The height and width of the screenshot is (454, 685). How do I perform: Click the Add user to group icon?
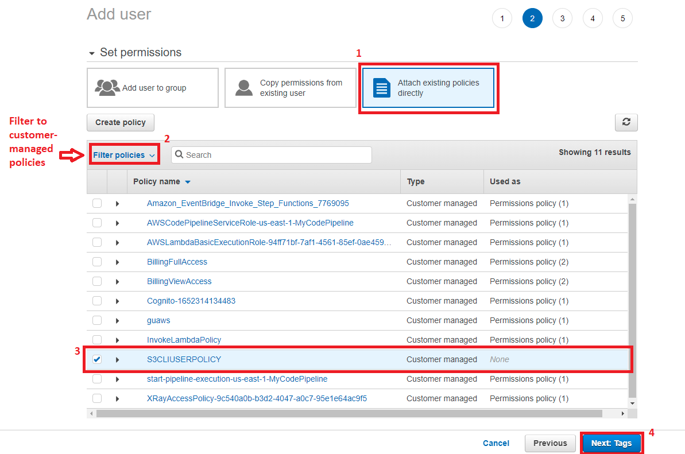107,88
